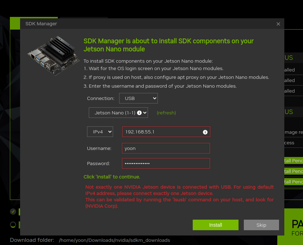Click the Password input field

coord(166,163)
